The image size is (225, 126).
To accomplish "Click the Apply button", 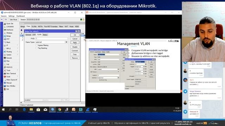I will 75,42.
